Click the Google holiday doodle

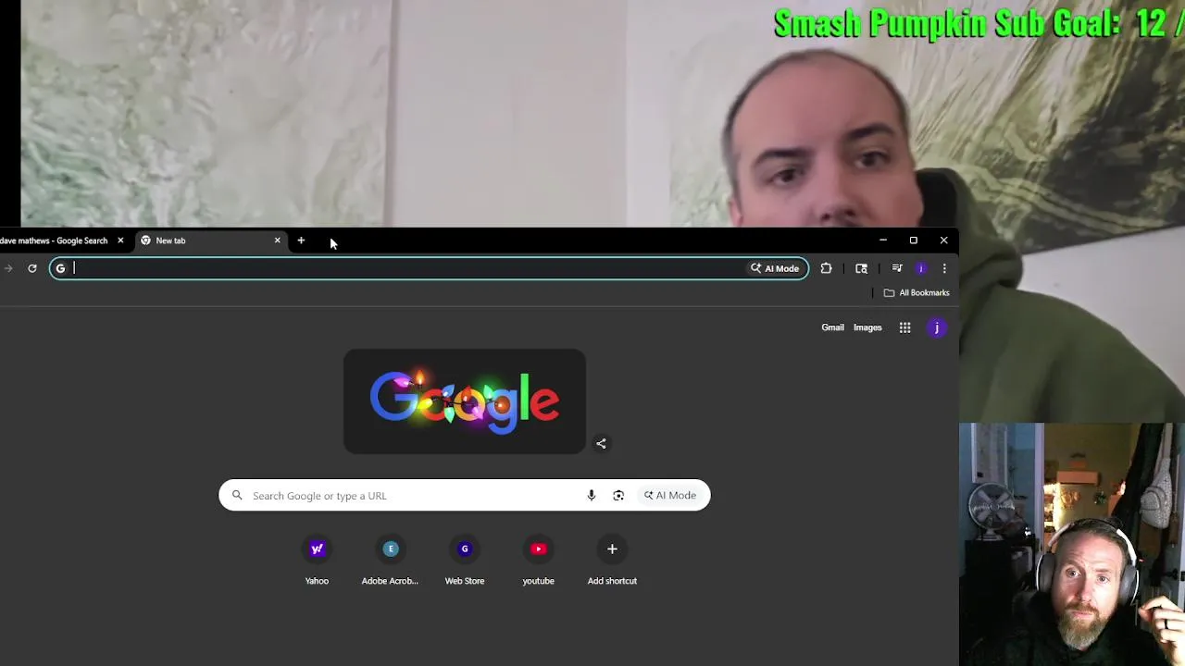(x=465, y=401)
